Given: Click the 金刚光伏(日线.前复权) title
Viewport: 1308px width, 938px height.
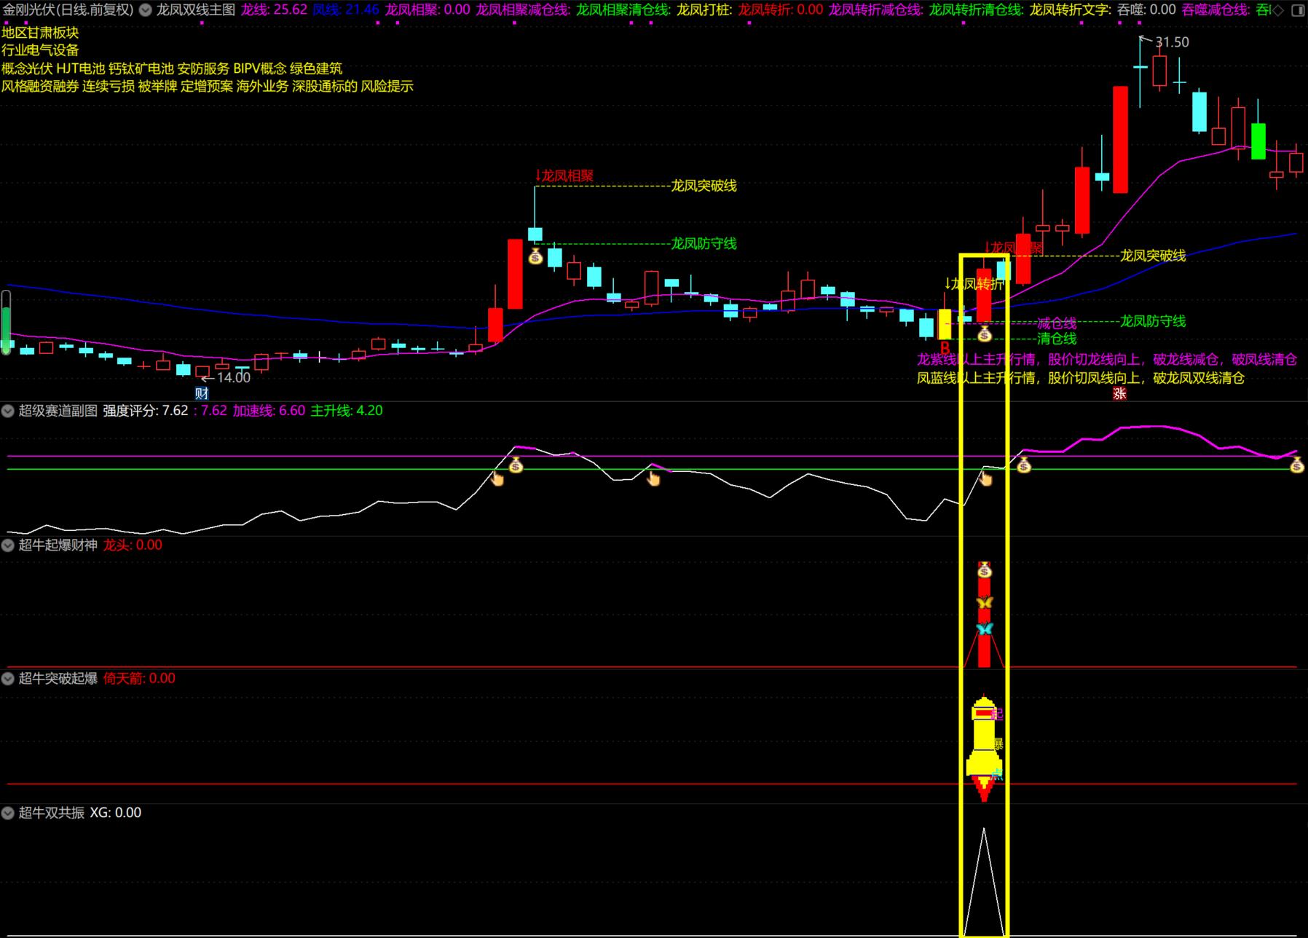Looking at the screenshot, I should pos(68,9).
